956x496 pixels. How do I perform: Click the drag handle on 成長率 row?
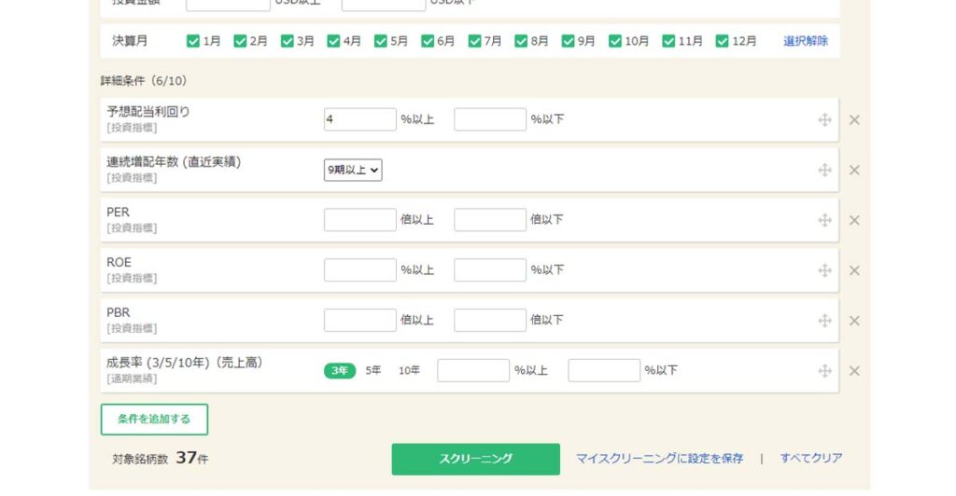[x=824, y=371]
